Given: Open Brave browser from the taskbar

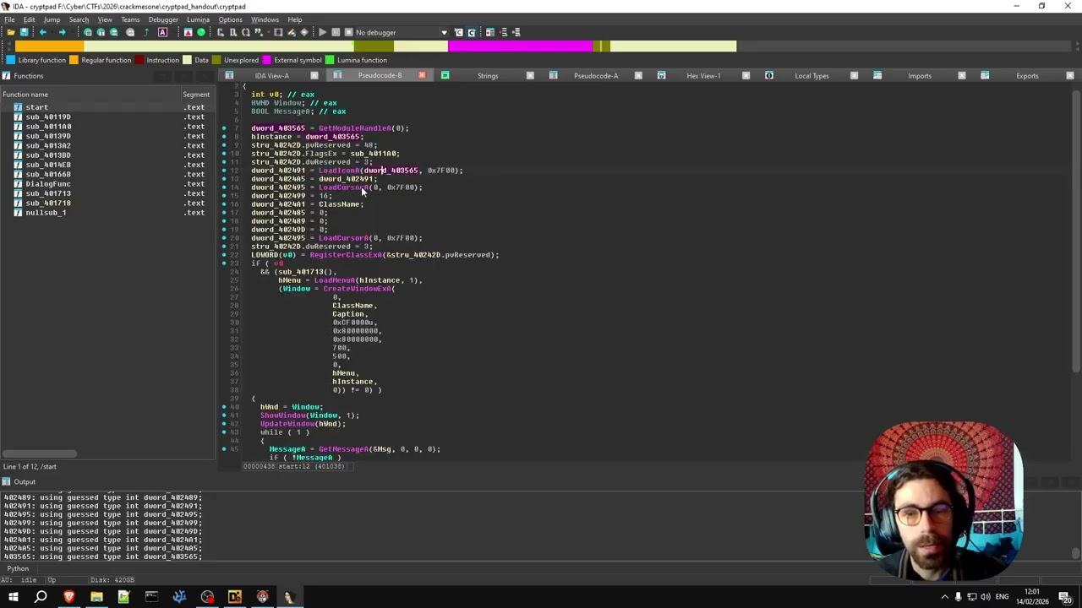Looking at the screenshot, I should 69,597.
